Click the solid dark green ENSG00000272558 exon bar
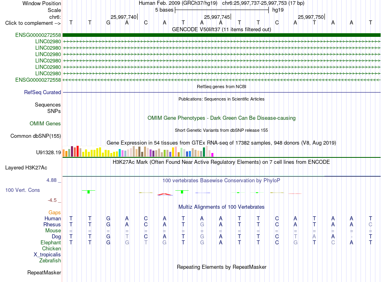381x282 pixels. [x=221, y=35]
